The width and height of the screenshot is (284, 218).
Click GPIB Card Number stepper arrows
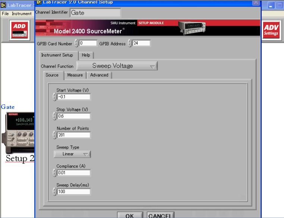point(76,43)
